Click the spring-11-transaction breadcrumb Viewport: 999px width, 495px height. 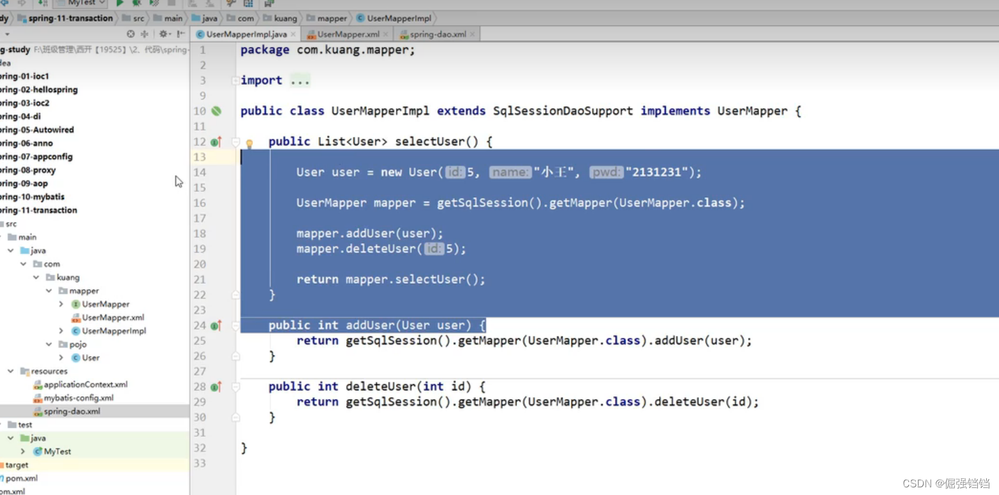pos(65,18)
